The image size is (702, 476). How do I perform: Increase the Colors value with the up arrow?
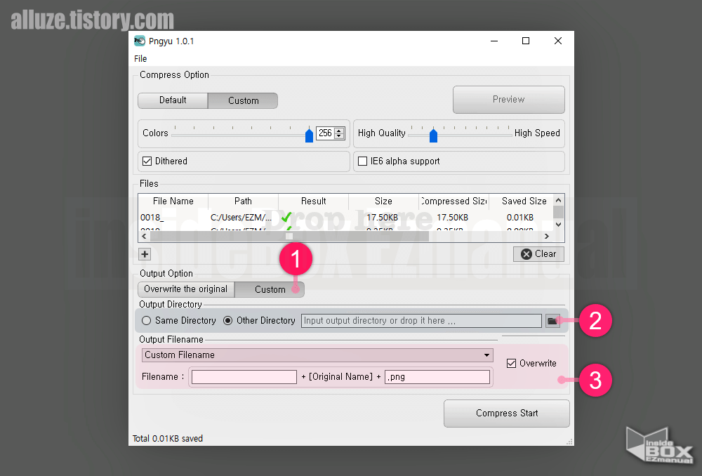[339, 131]
